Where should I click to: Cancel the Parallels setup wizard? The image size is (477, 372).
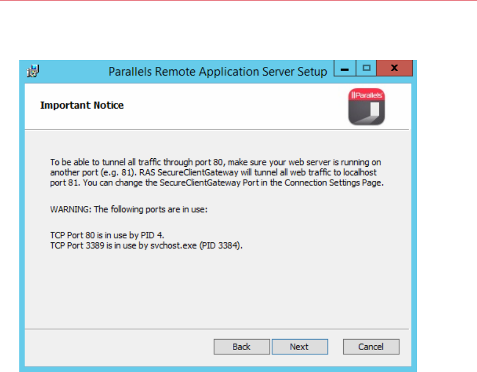pyautogui.click(x=371, y=346)
